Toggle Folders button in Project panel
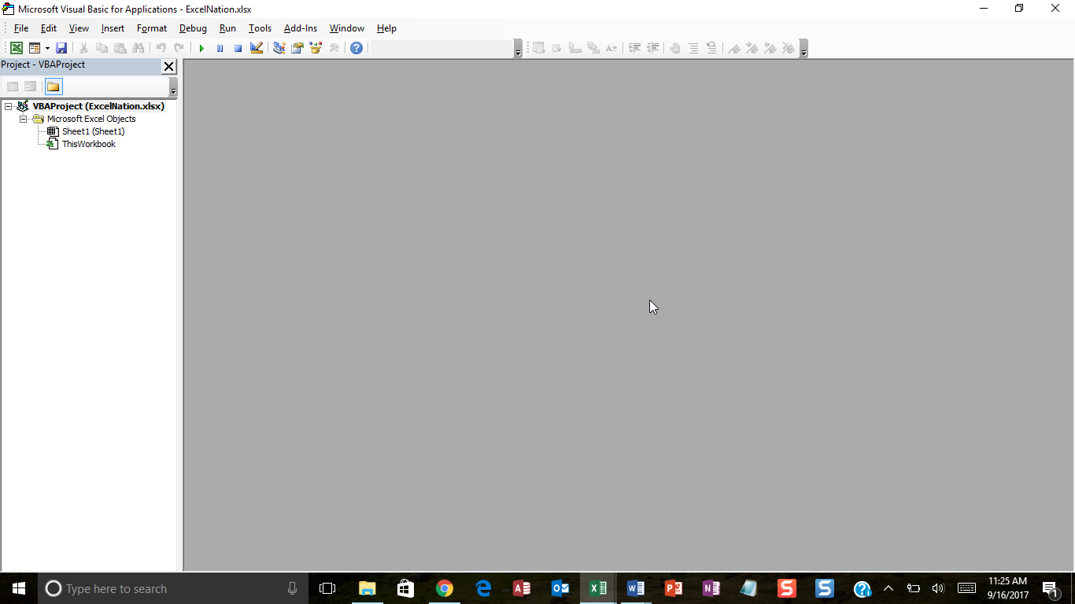This screenshot has width=1075, height=604. (53, 87)
